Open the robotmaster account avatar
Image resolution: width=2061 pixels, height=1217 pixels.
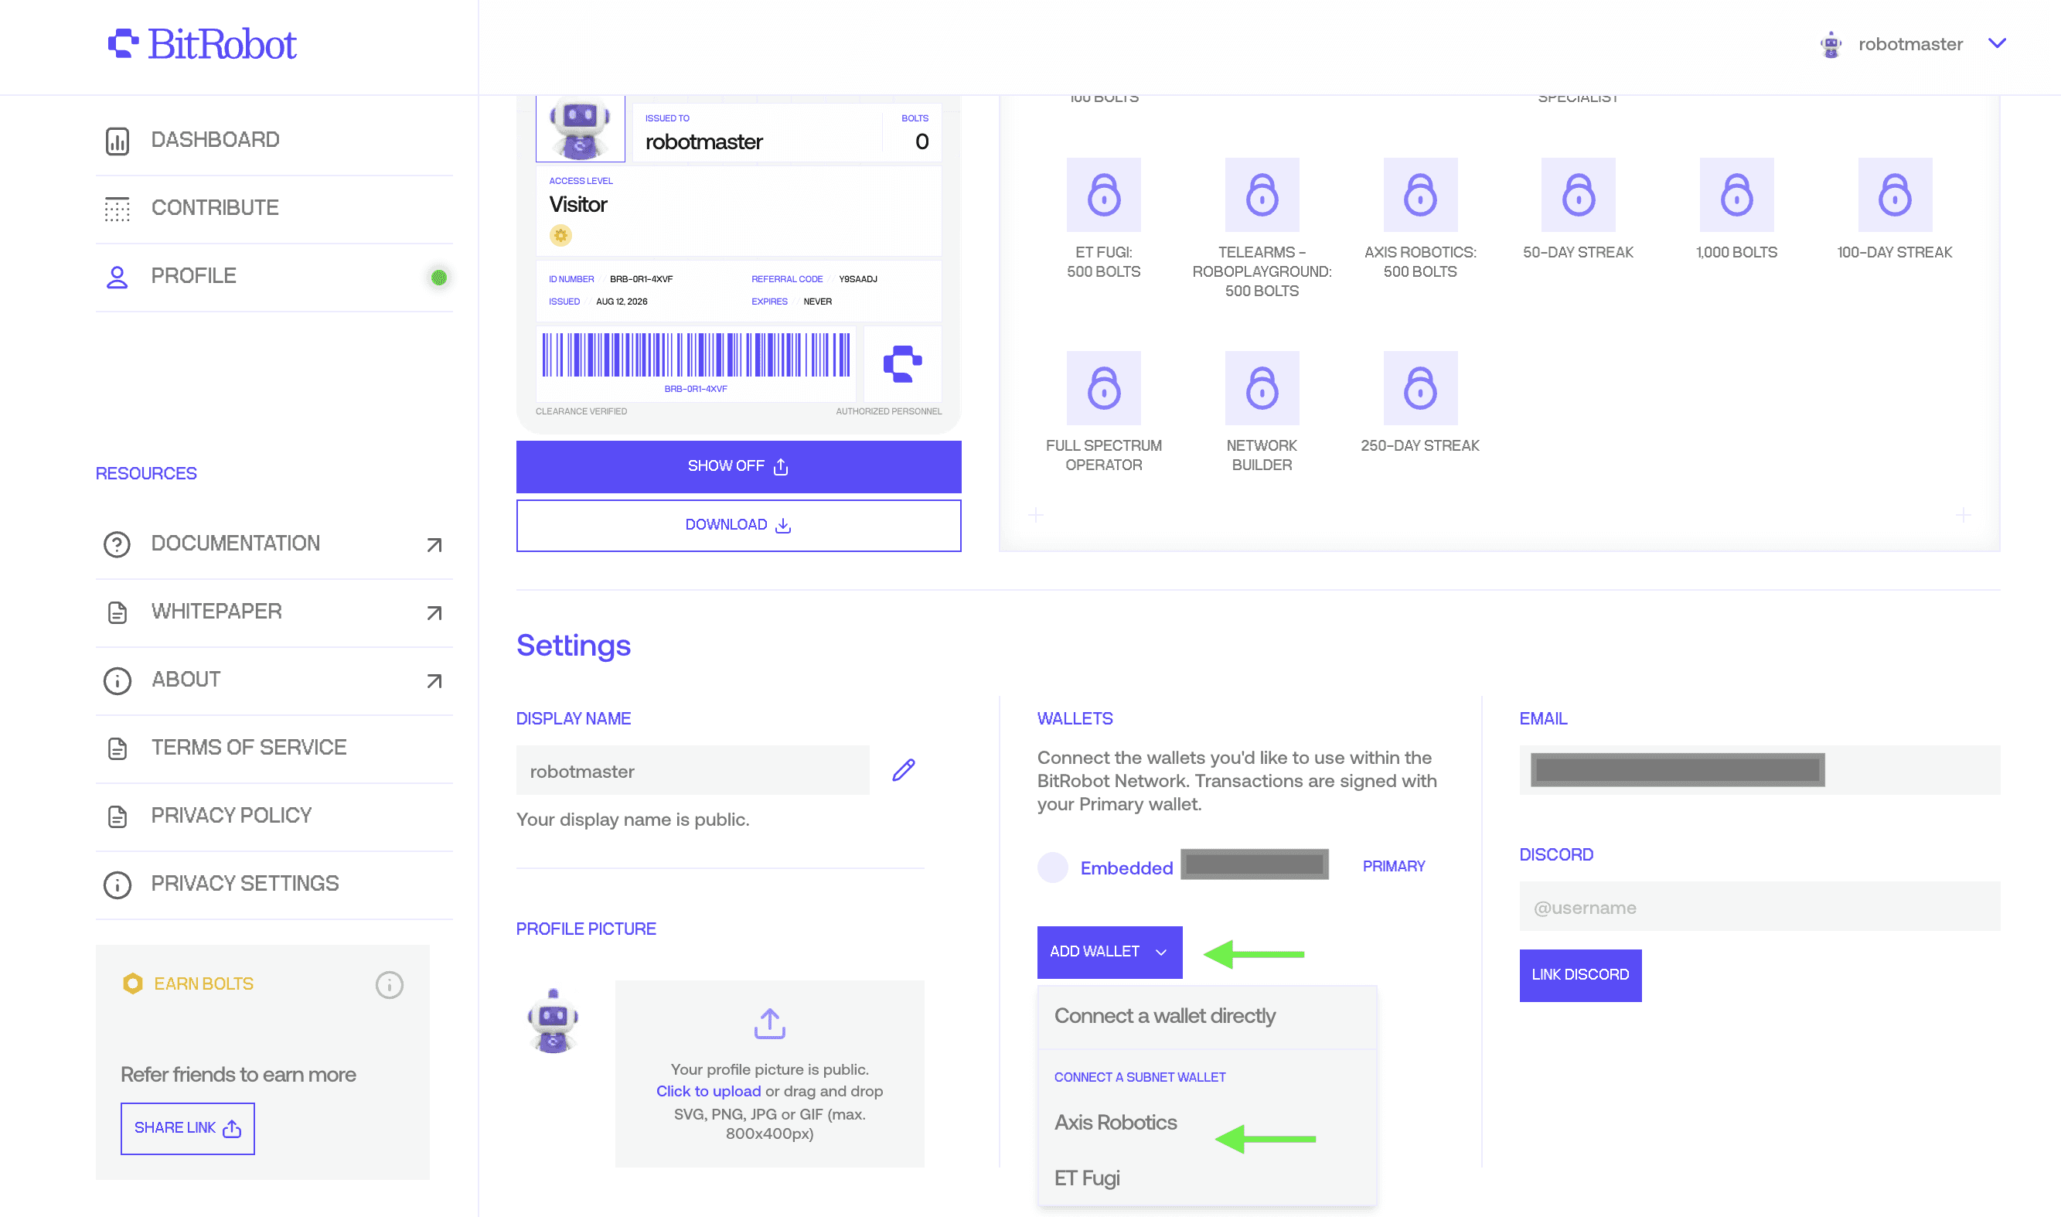(x=1831, y=44)
